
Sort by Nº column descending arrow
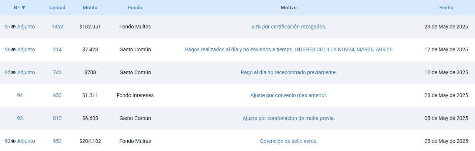(24, 8)
